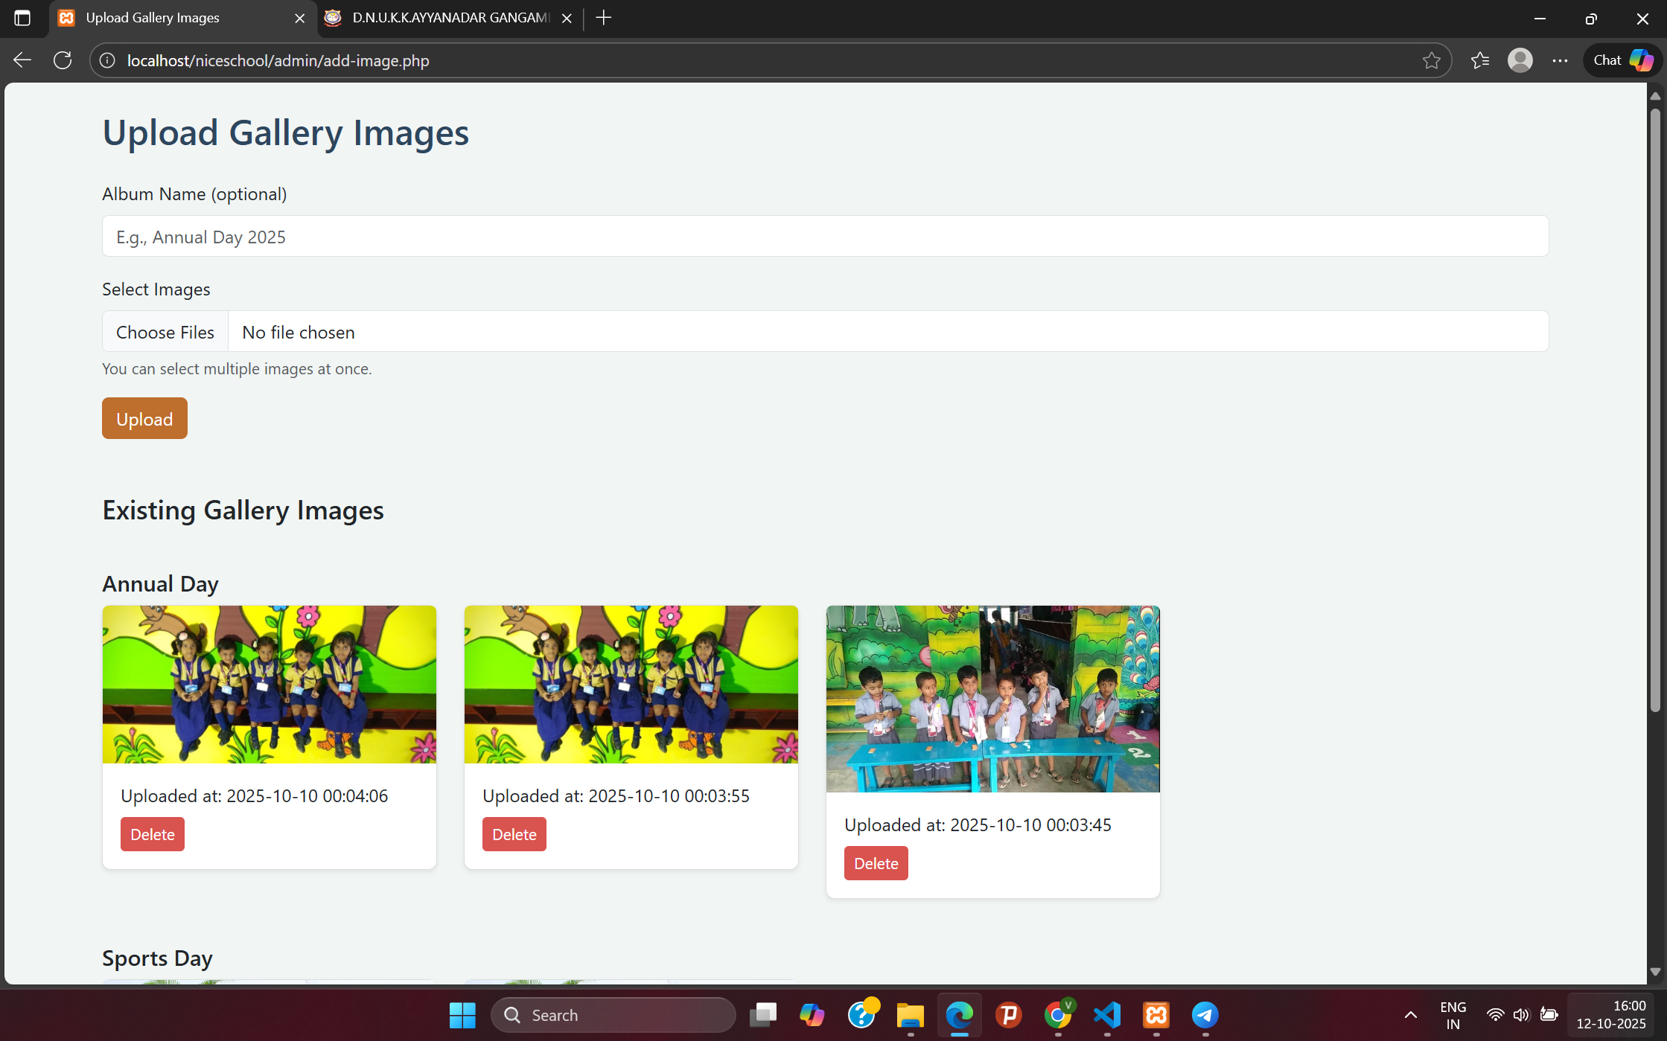Click the Choose Files button

(165, 332)
